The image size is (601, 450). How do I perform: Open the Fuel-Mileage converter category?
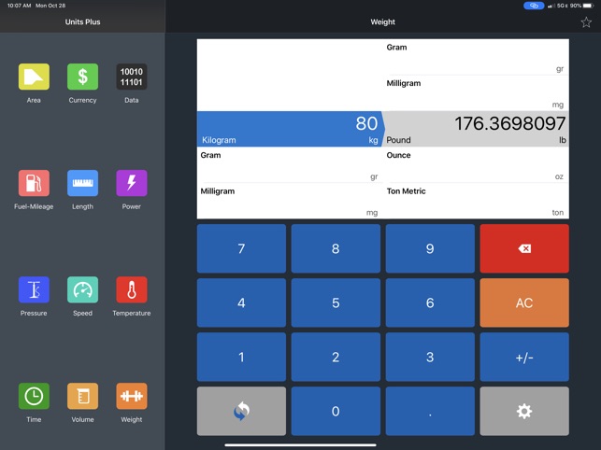pyautogui.click(x=34, y=183)
